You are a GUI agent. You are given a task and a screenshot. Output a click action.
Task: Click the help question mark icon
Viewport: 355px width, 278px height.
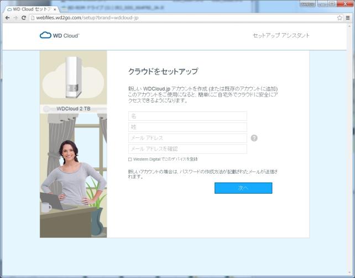click(254, 138)
